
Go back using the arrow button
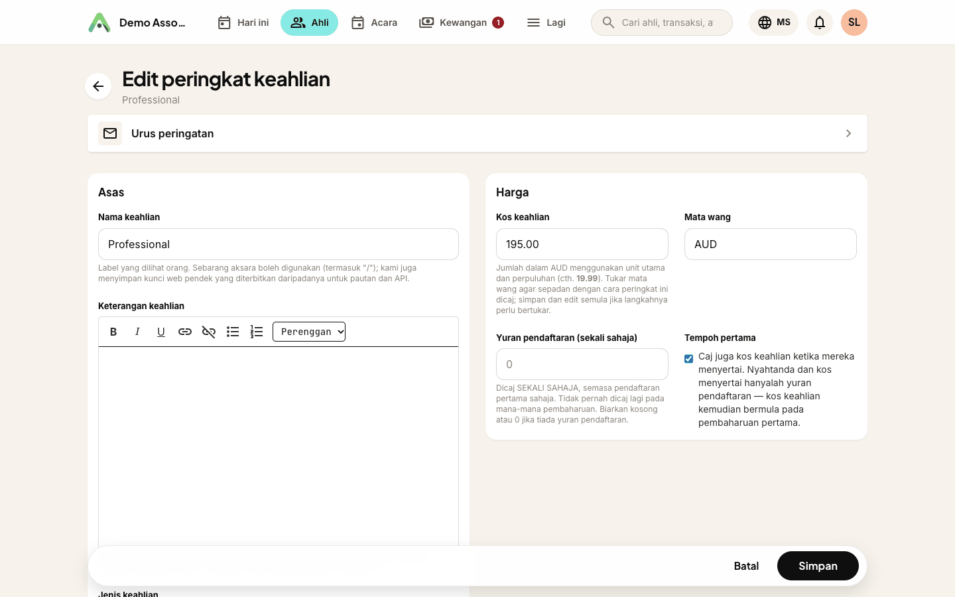pos(98,86)
